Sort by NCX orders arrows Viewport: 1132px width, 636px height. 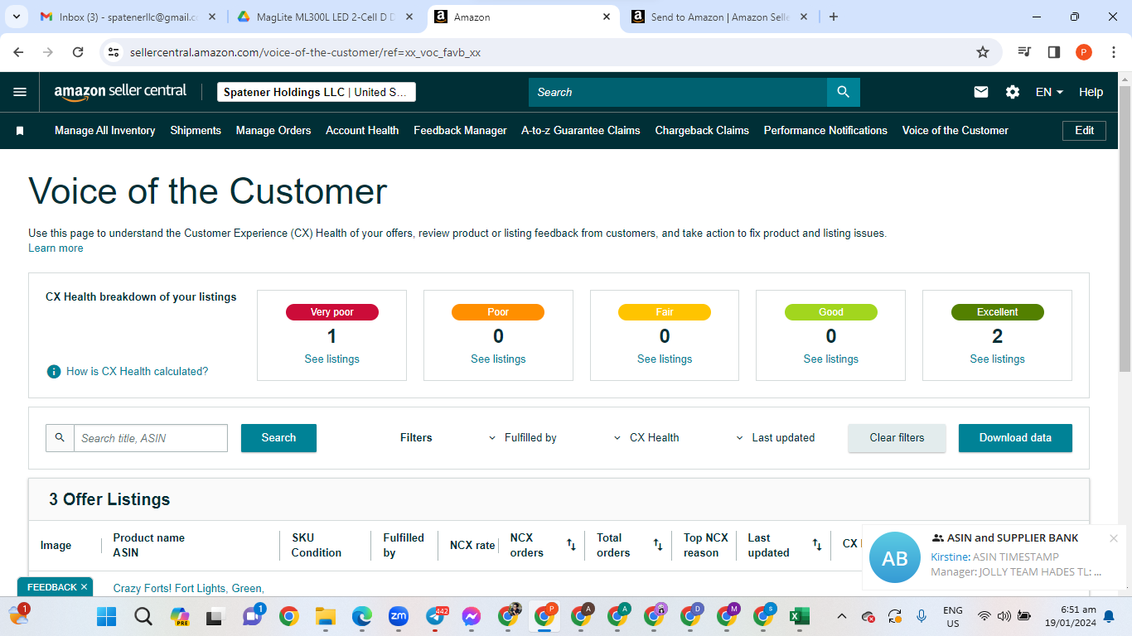[571, 545]
